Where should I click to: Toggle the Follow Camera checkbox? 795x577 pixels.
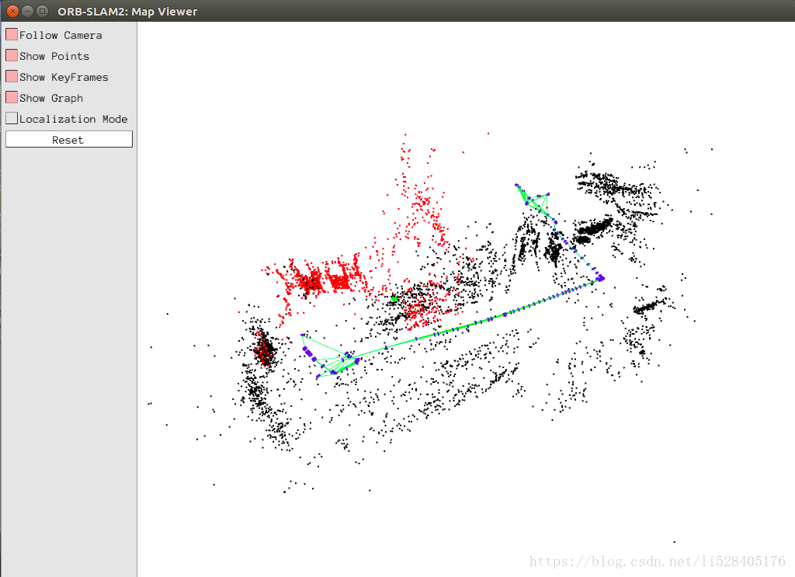12,34
